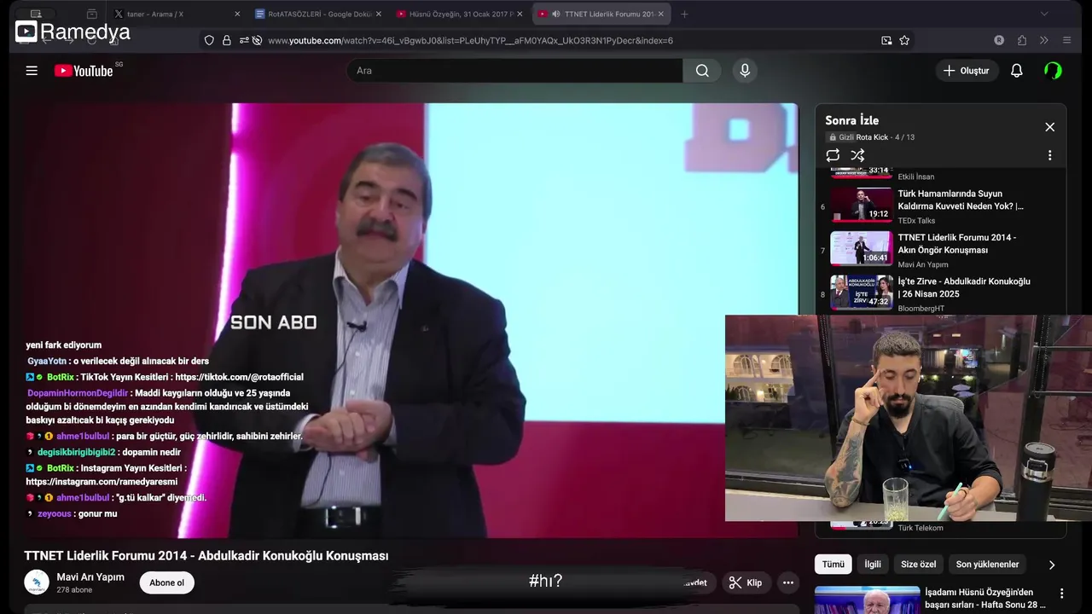Select the İlgili filter chip

(873, 564)
